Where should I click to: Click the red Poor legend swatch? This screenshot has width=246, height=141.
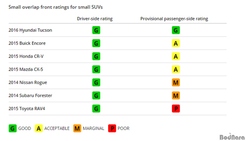112,128
